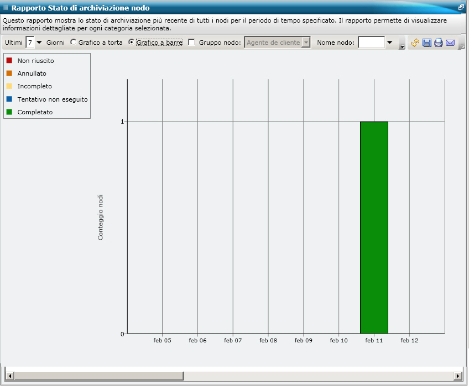Enable the Gruppo nodo checkbox
The height and width of the screenshot is (386, 469).
[191, 43]
